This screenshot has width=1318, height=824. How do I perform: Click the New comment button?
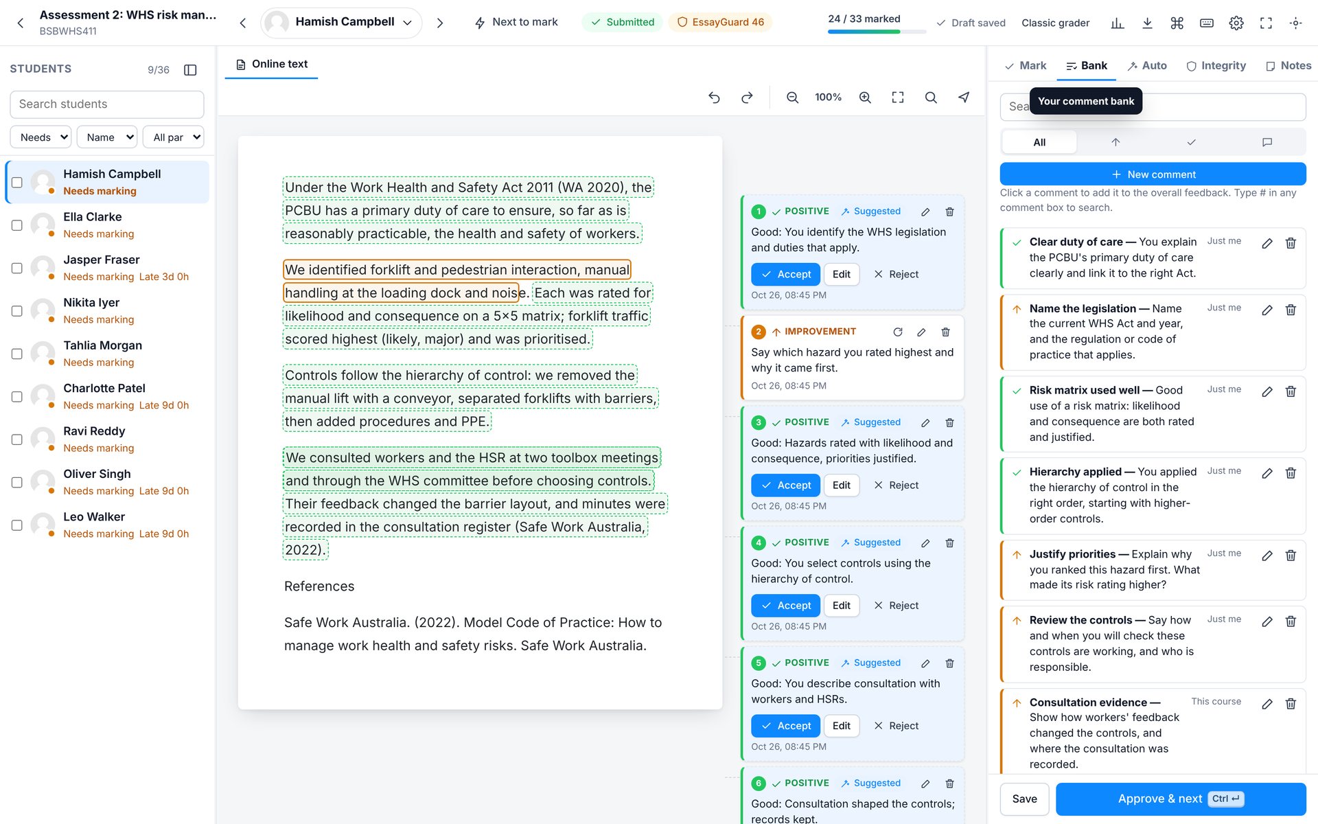click(1153, 174)
